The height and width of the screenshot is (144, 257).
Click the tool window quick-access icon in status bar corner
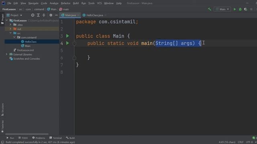point(2,142)
